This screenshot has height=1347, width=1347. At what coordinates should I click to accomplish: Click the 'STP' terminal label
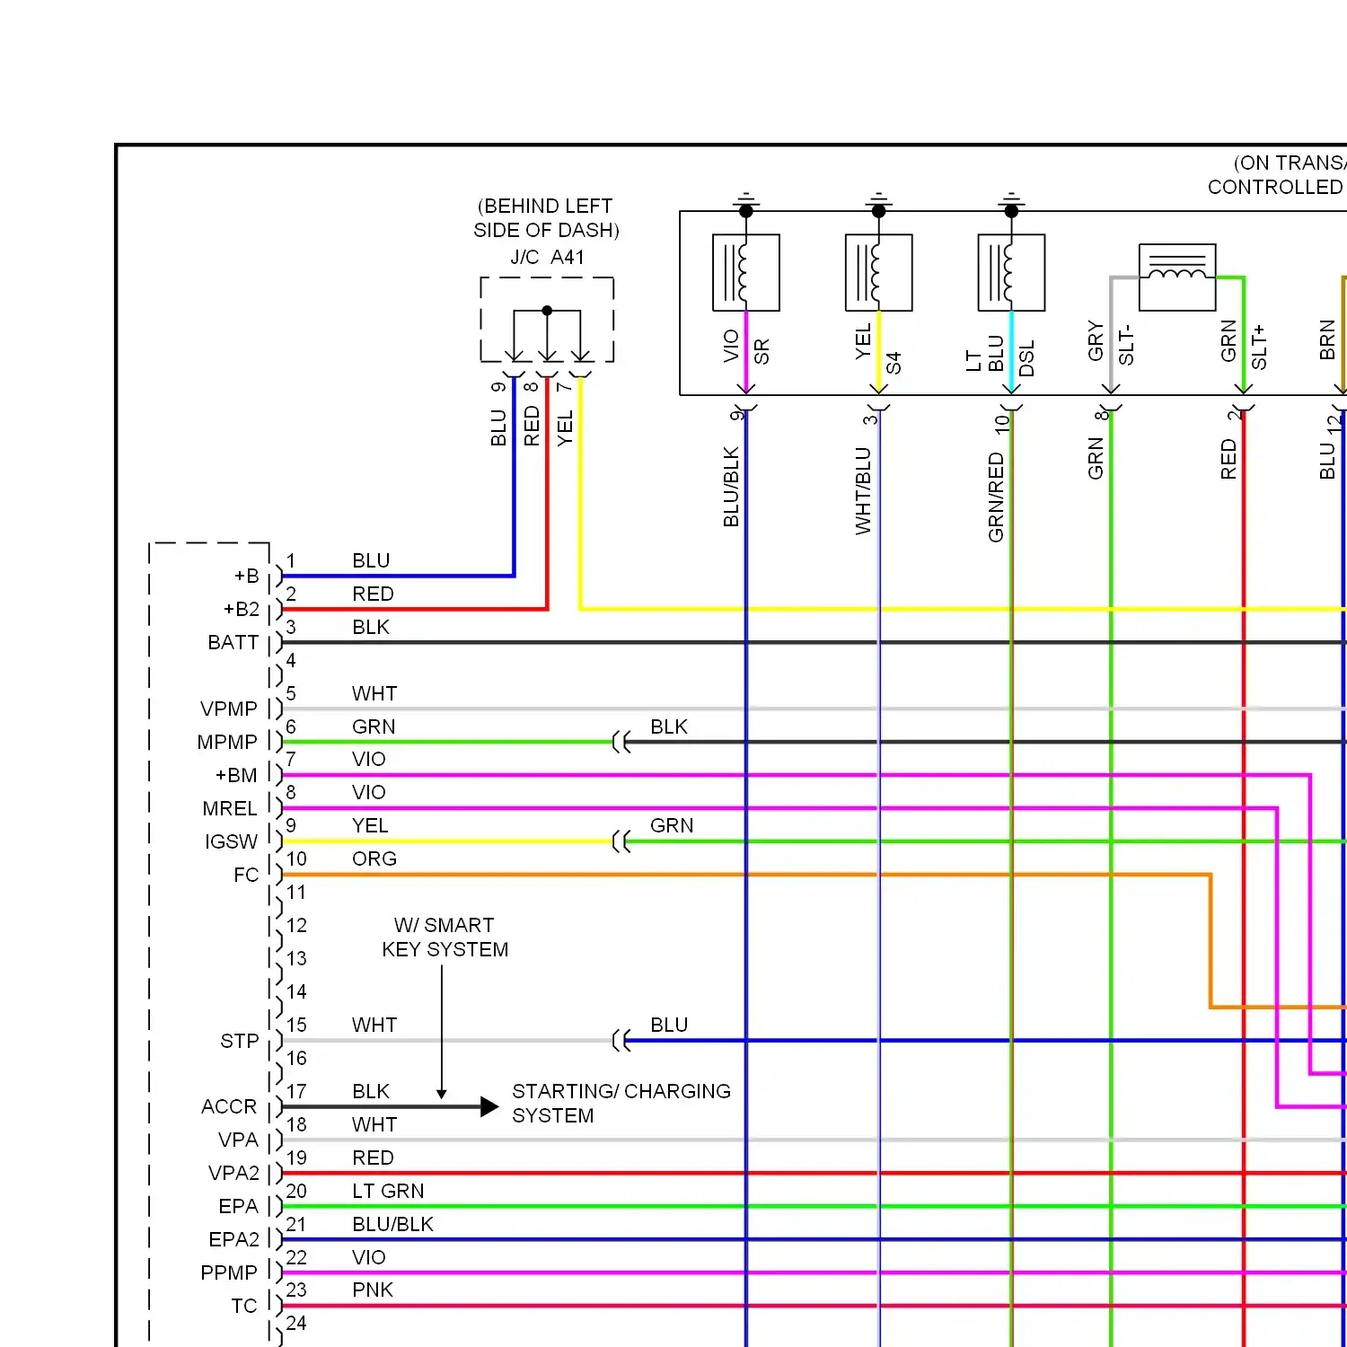(240, 1042)
